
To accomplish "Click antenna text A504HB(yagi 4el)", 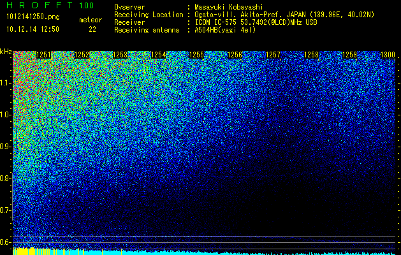I will tap(225, 30).
